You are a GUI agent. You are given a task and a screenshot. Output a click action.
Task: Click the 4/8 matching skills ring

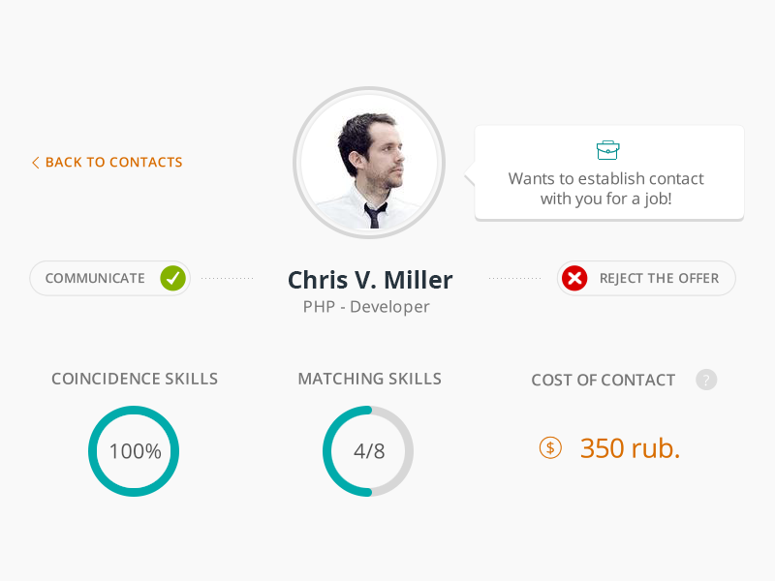coord(368,451)
